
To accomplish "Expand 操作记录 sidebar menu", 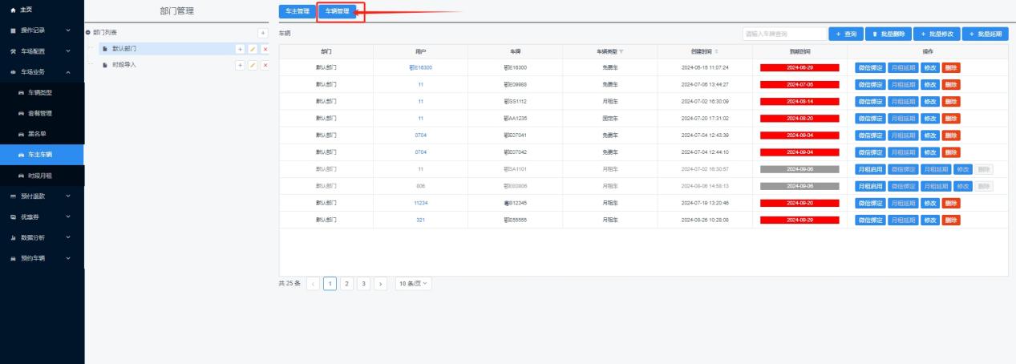I will 42,30.
